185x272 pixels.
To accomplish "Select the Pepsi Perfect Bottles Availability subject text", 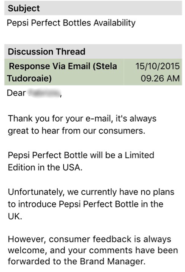I will 71,23.
